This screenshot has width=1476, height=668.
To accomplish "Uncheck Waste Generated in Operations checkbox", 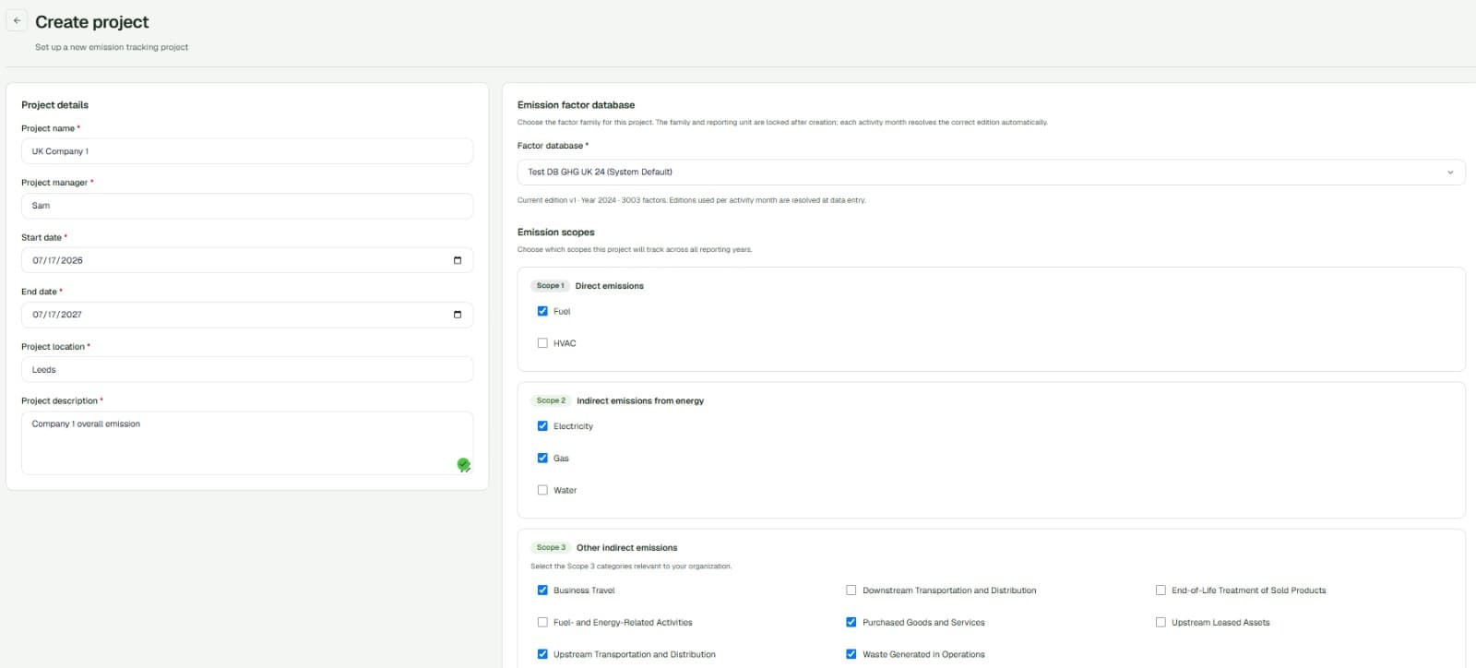I will click(x=851, y=654).
